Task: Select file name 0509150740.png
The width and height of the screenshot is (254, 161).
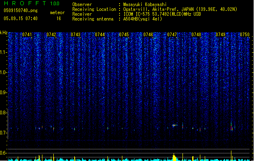Action: (x=21, y=10)
